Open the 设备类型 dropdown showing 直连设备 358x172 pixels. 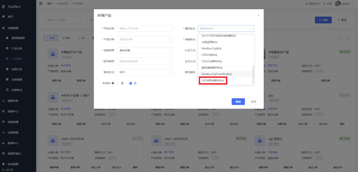pyautogui.click(x=145, y=50)
